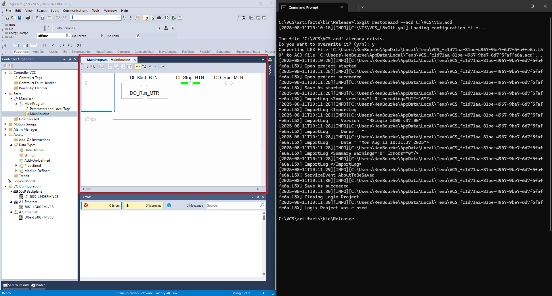Insert a Branch from the instruction toolbar
Image resolution: width=552 pixels, height=296 pixels.
pyautogui.click(x=25, y=45)
